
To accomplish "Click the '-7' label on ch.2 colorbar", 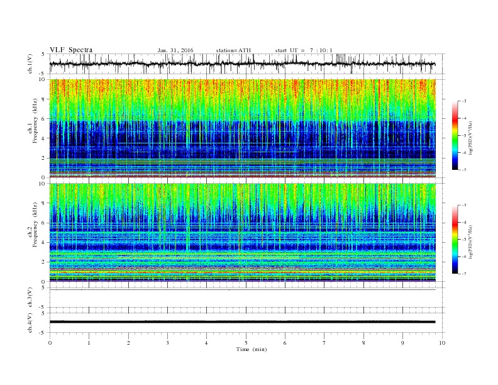I will pos(464,274).
